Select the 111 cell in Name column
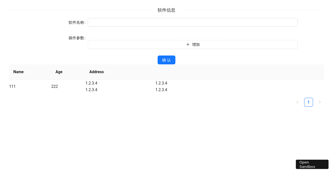This screenshot has height=174, width=333. tap(12, 86)
